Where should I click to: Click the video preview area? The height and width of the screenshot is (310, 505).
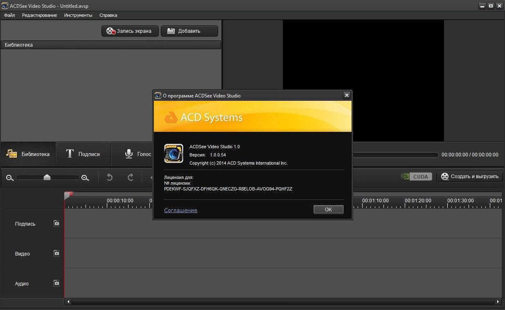(x=363, y=81)
